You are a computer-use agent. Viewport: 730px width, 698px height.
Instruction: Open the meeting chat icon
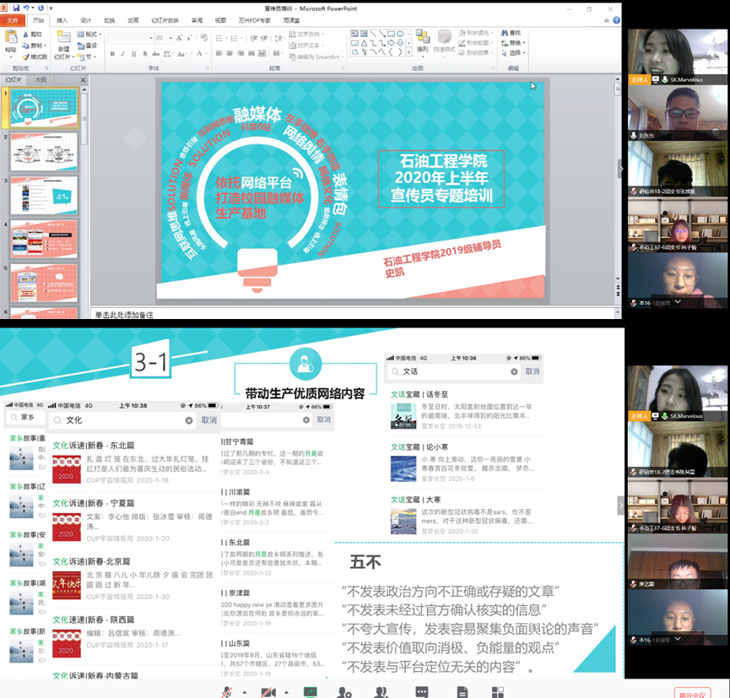[422, 691]
